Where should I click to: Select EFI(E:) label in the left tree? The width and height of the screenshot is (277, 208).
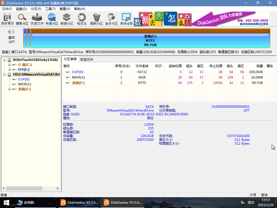pos(24,70)
